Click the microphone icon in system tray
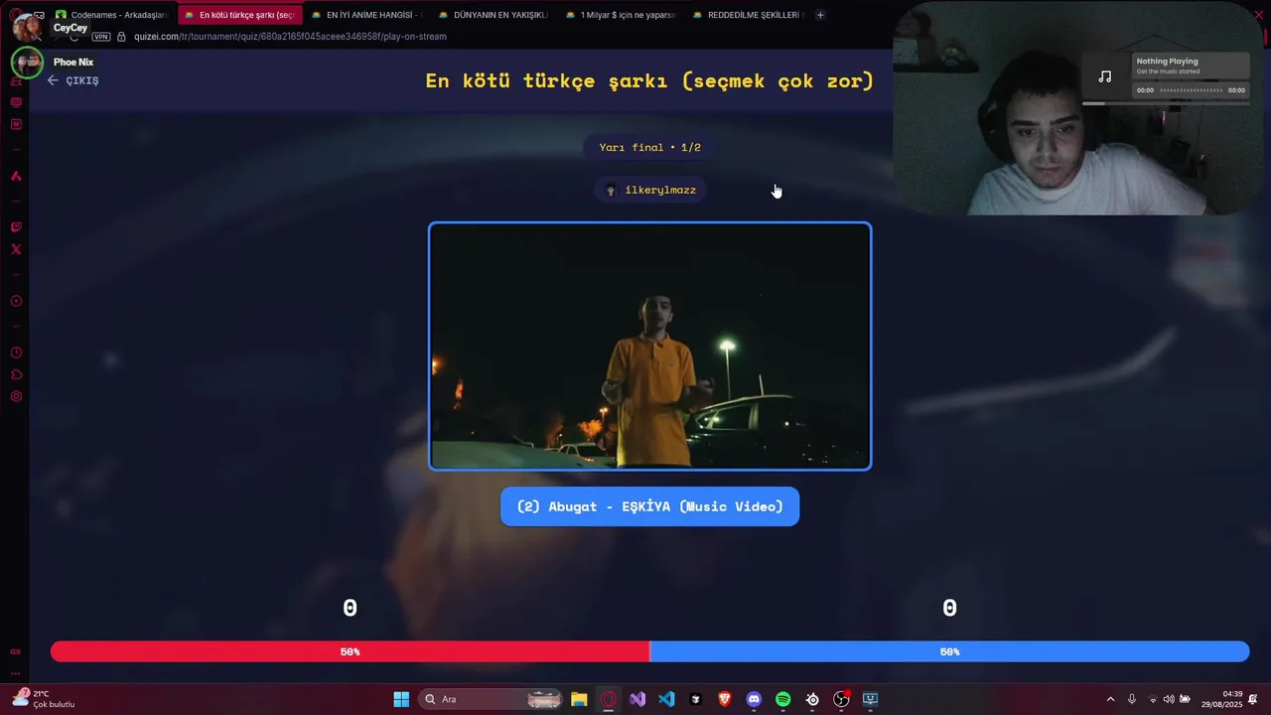This screenshot has height=715, width=1271. click(x=1131, y=699)
